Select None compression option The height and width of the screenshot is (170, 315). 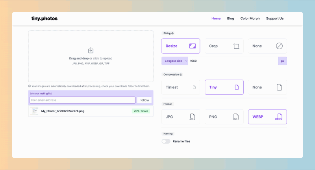[x=267, y=87]
